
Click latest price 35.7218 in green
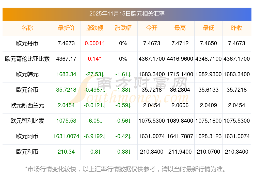[x=66, y=90]
